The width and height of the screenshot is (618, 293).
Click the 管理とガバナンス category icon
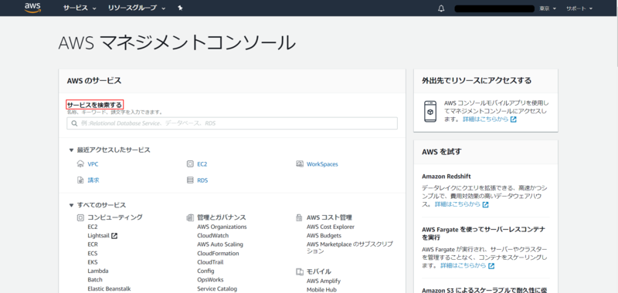tap(190, 217)
